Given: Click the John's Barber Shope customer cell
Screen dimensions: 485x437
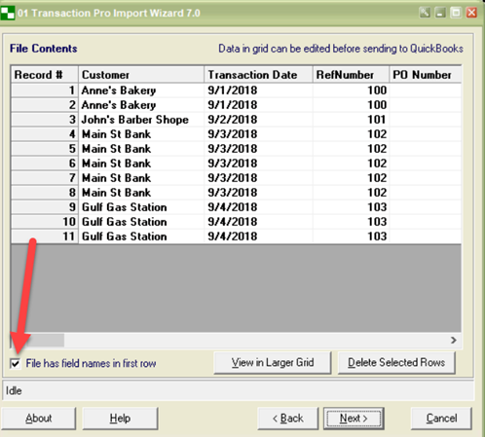Looking at the screenshot, I should coord(141,120).
